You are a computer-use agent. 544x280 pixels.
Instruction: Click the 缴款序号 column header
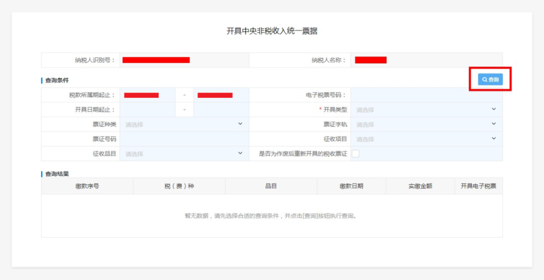pyautogui.click(x=87, y=186)
